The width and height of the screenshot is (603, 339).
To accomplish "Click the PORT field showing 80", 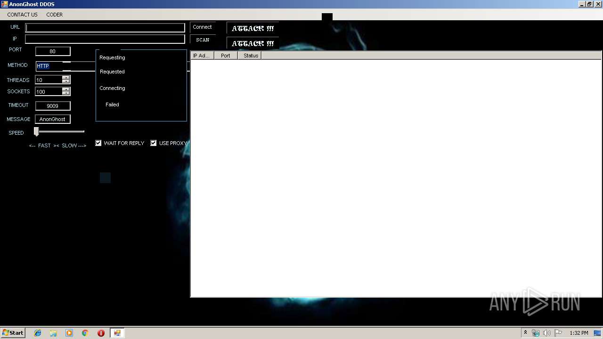I will pos(53,51).
